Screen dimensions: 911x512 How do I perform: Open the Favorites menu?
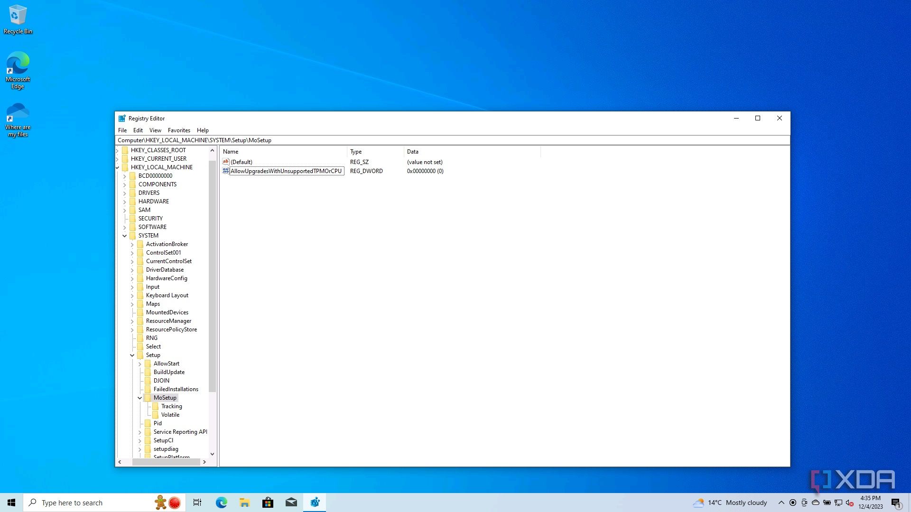point(179,130)
